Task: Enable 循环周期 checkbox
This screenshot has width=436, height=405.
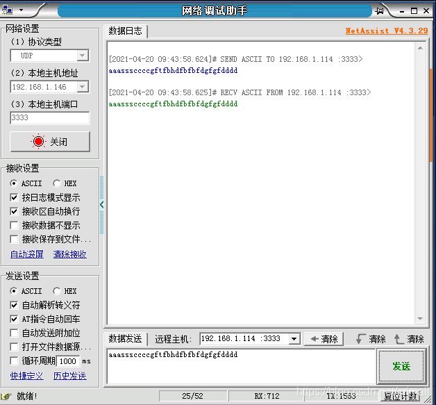Action: [x=14, y=361]
